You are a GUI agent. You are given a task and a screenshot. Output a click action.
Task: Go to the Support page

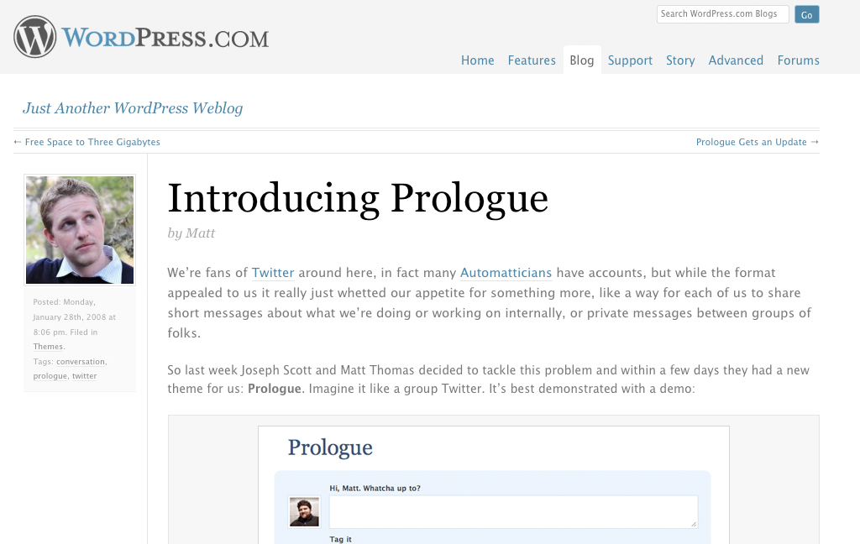(x=630, y=60)
